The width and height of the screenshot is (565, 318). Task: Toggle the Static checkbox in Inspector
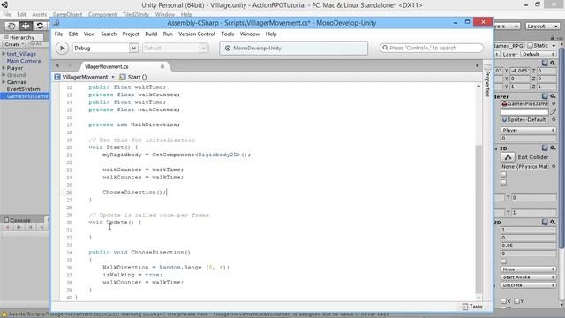(x=530, y=45)
